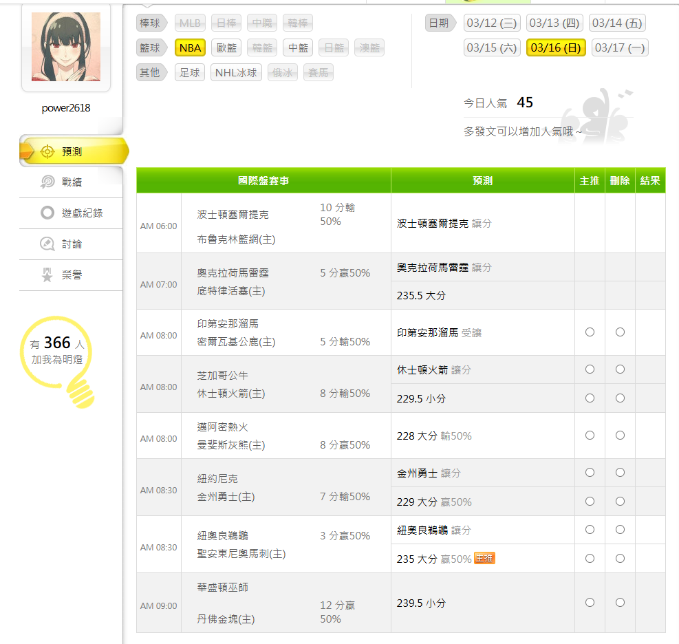Switch to the 中籃 league tab
This screenshot has width=679, height=644.
pyautogui.click(x=299, y=47)
